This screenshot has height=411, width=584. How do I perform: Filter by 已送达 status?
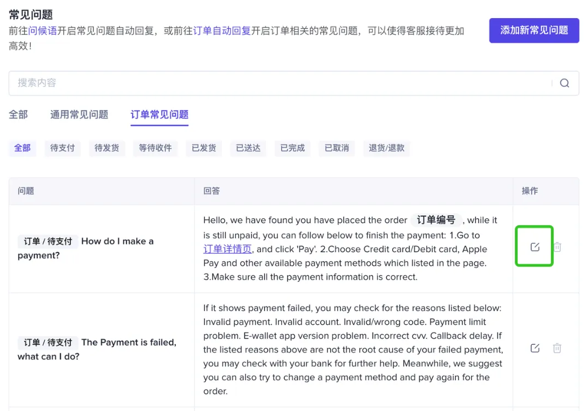(248, 148)
